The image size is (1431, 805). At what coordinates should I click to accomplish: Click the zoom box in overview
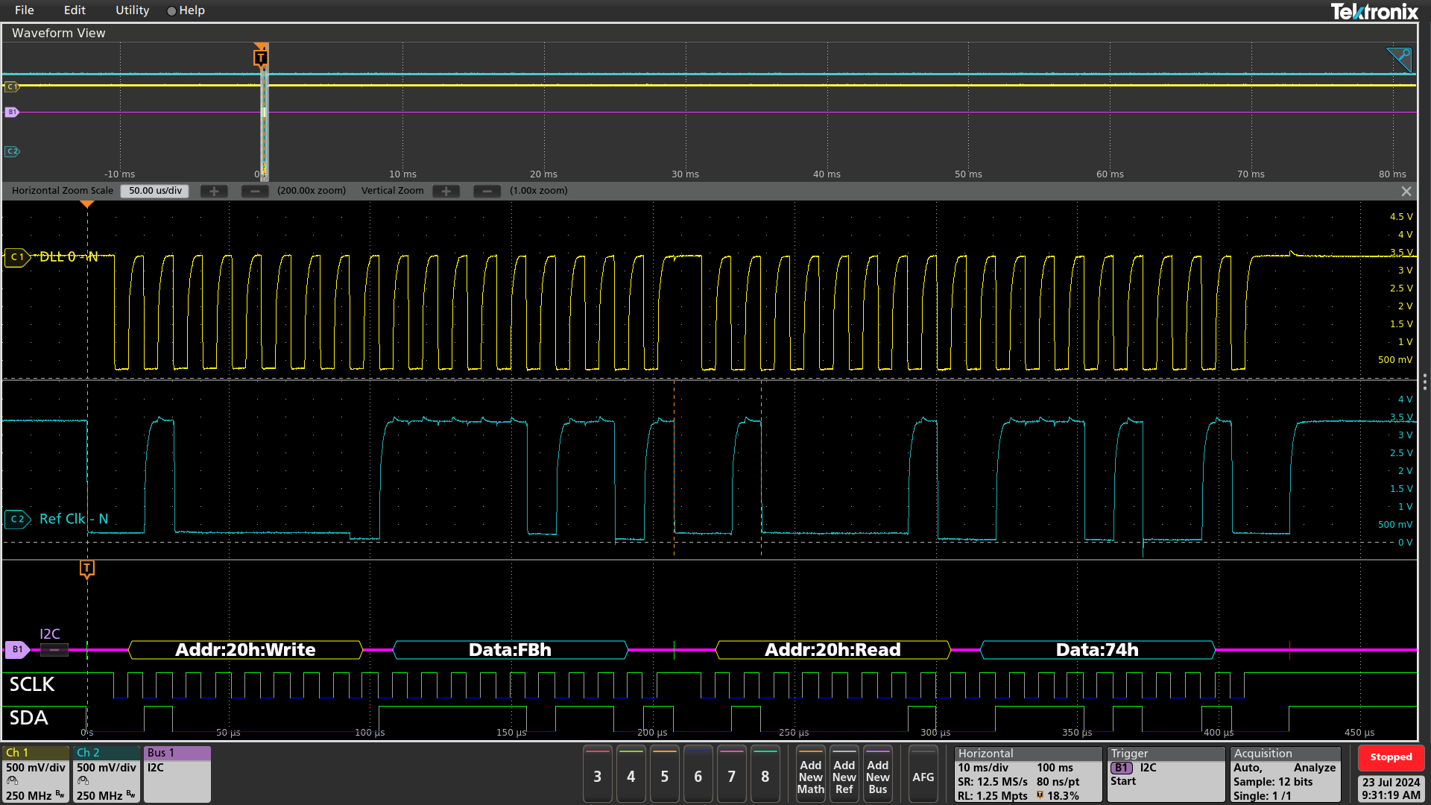[264, 112]
